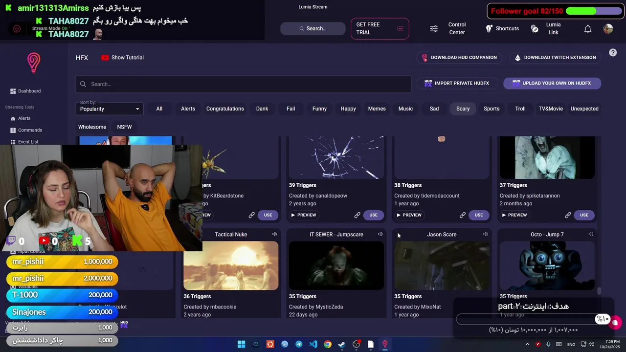Screen dimensions: 626x352
Task: Select the All category tab
Action: [x=159, y=109]
